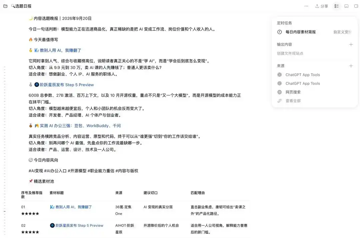Click 查看全部 to view all sources
Screen dimensions: 360x238
pyautogui.click(x=293, y=101)
